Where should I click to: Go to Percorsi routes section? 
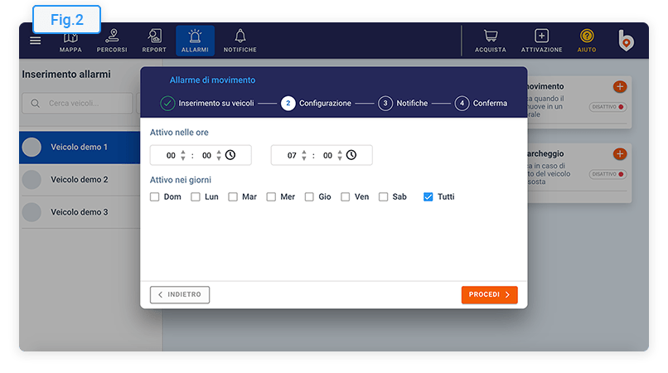[x=112, y=41]
